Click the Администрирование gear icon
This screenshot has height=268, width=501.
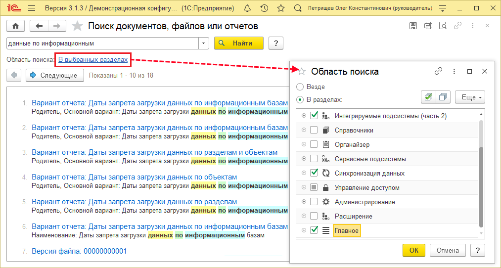(325, 202)
